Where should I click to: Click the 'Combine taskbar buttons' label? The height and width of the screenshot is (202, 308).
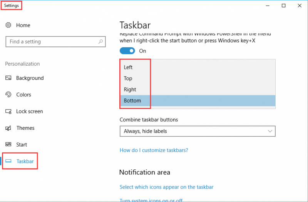point(149,120)
